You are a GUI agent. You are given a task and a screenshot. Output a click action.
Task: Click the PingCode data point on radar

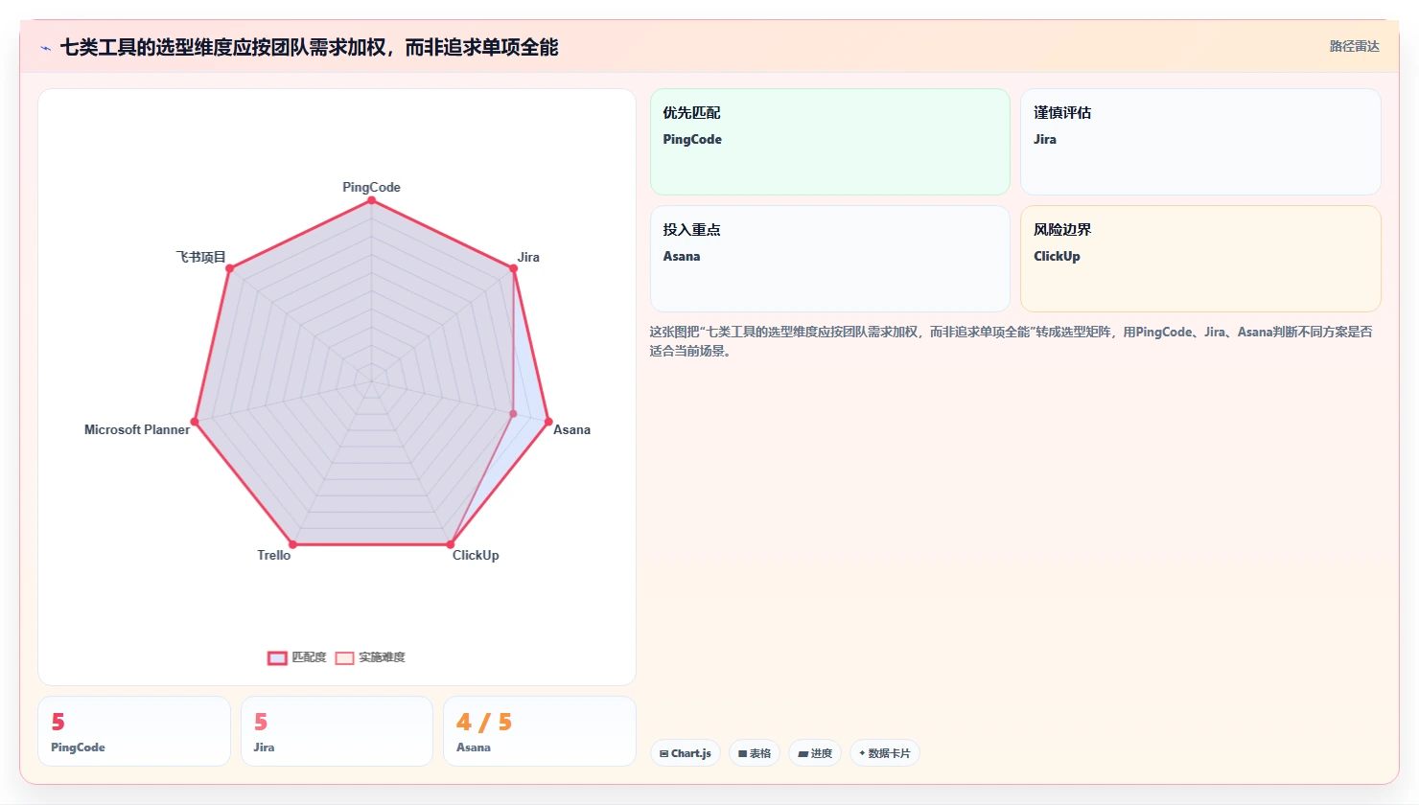click(371, 199)
